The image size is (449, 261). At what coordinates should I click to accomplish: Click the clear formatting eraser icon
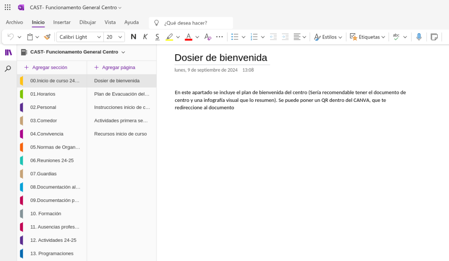[x=208, y=37]
